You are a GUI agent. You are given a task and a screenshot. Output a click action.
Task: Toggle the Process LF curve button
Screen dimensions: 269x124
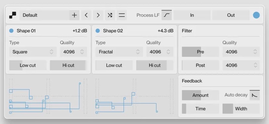point(167,15)
